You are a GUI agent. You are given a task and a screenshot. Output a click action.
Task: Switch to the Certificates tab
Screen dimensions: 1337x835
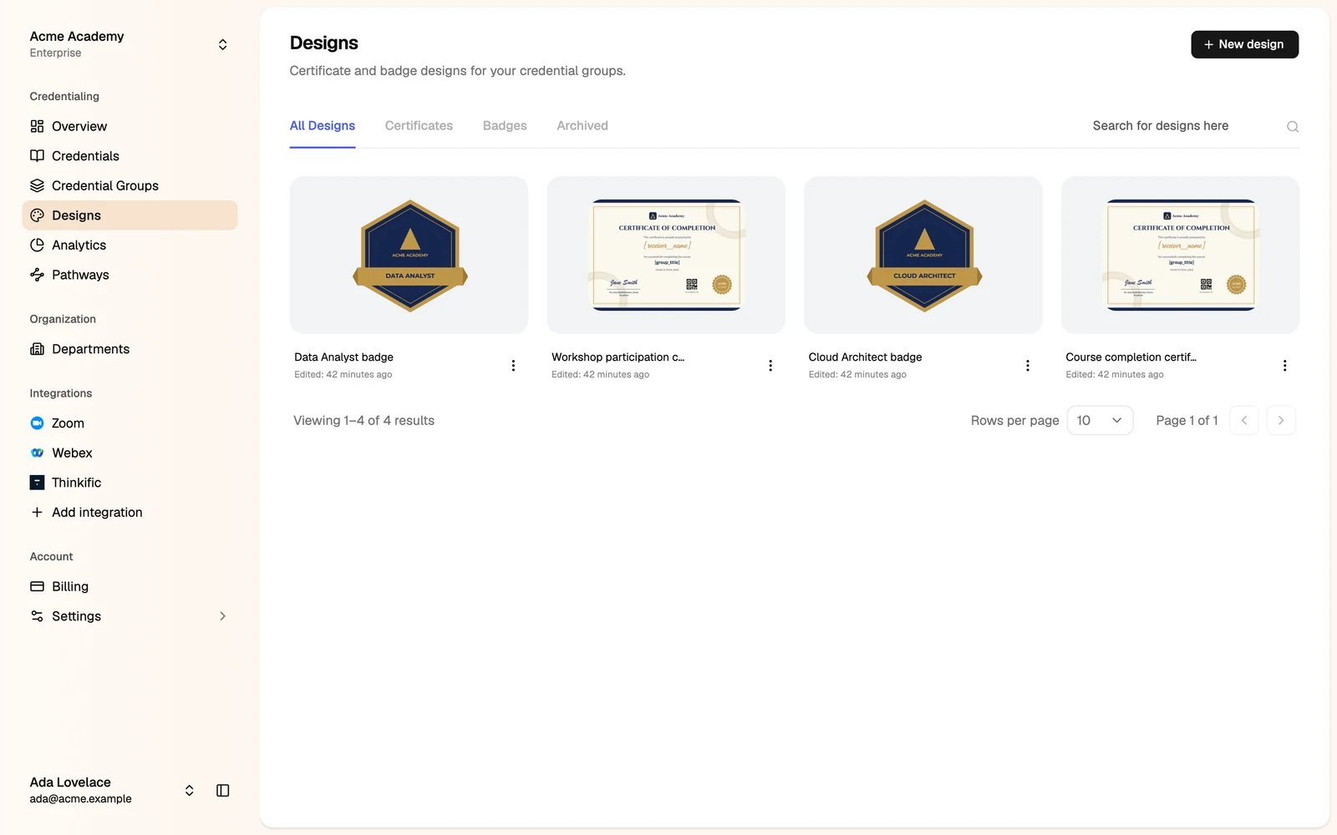pyautogui.click(x=419, y=126)
